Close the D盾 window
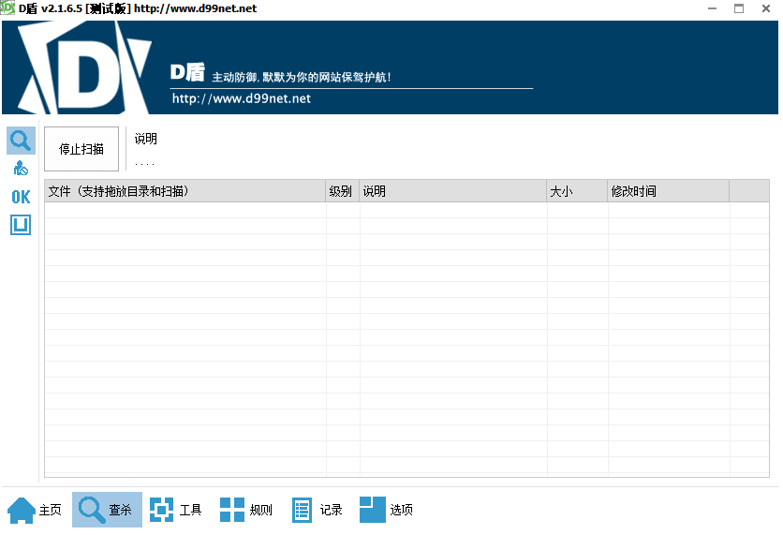Image resolution: width=783 pixels, height=535 pixels. [766, 8]
